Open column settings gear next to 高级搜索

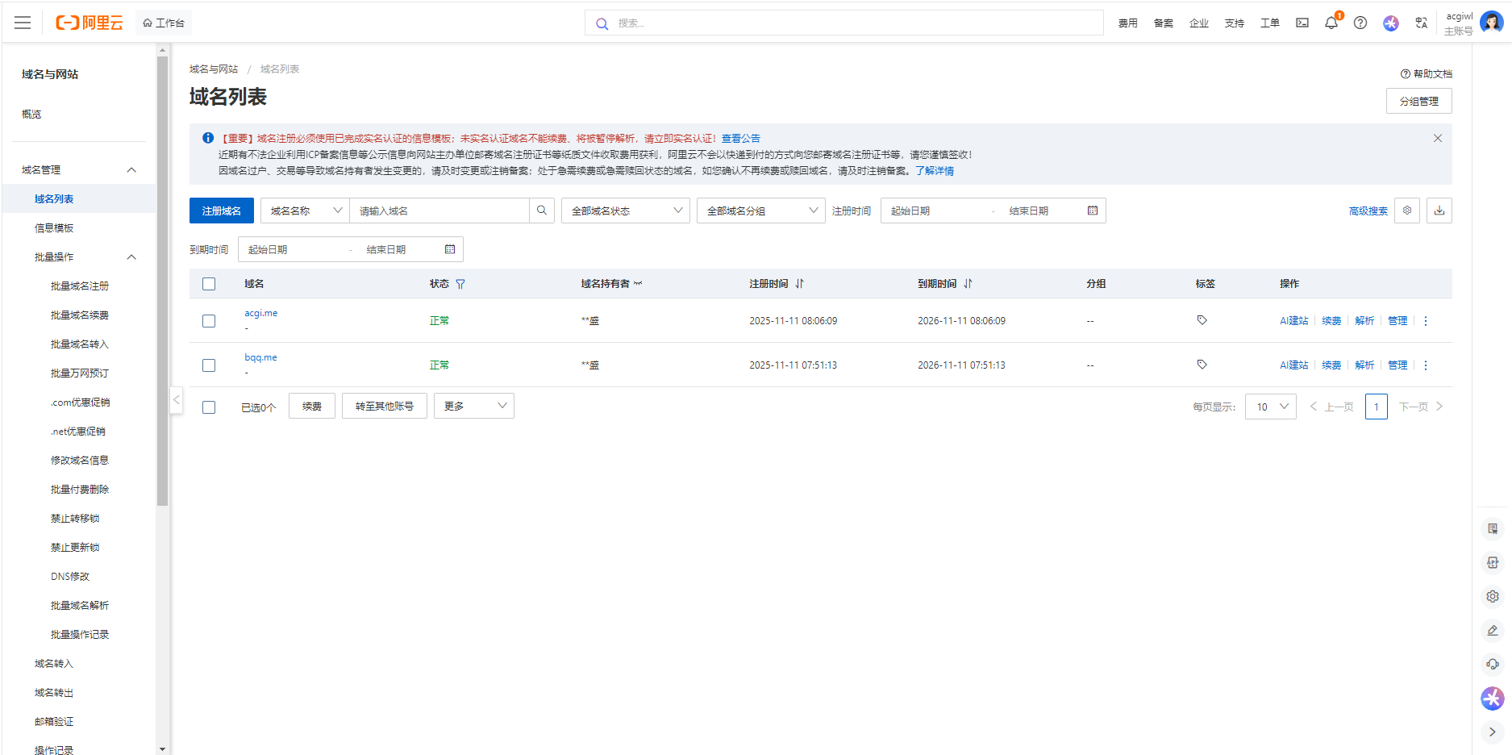1407,210
